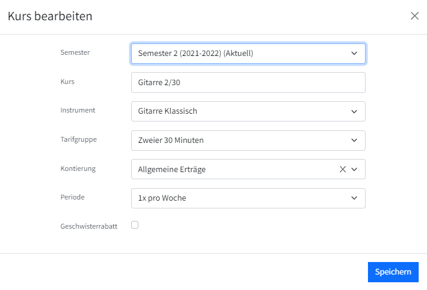Open the Allgemeine Erträge combo box

[248, 169]
